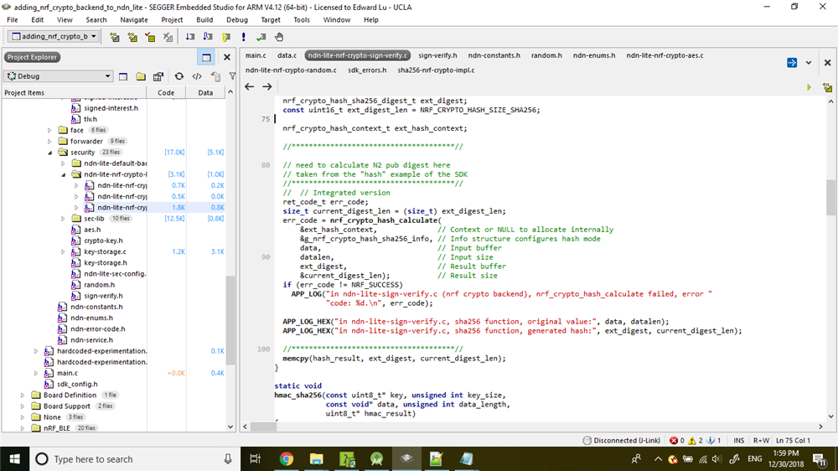Go back with the left arrow in editor

tap(250, 86)
